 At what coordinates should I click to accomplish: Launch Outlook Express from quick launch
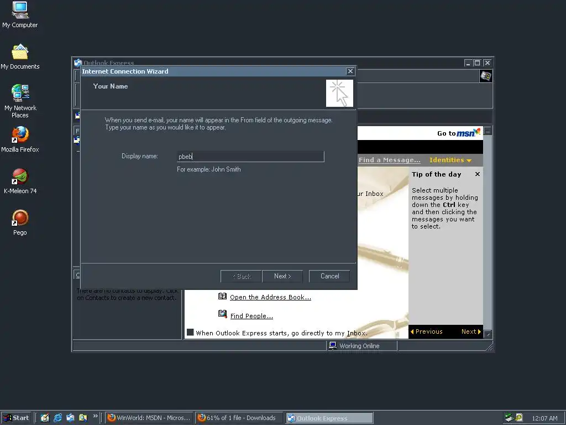pos(70,418)
